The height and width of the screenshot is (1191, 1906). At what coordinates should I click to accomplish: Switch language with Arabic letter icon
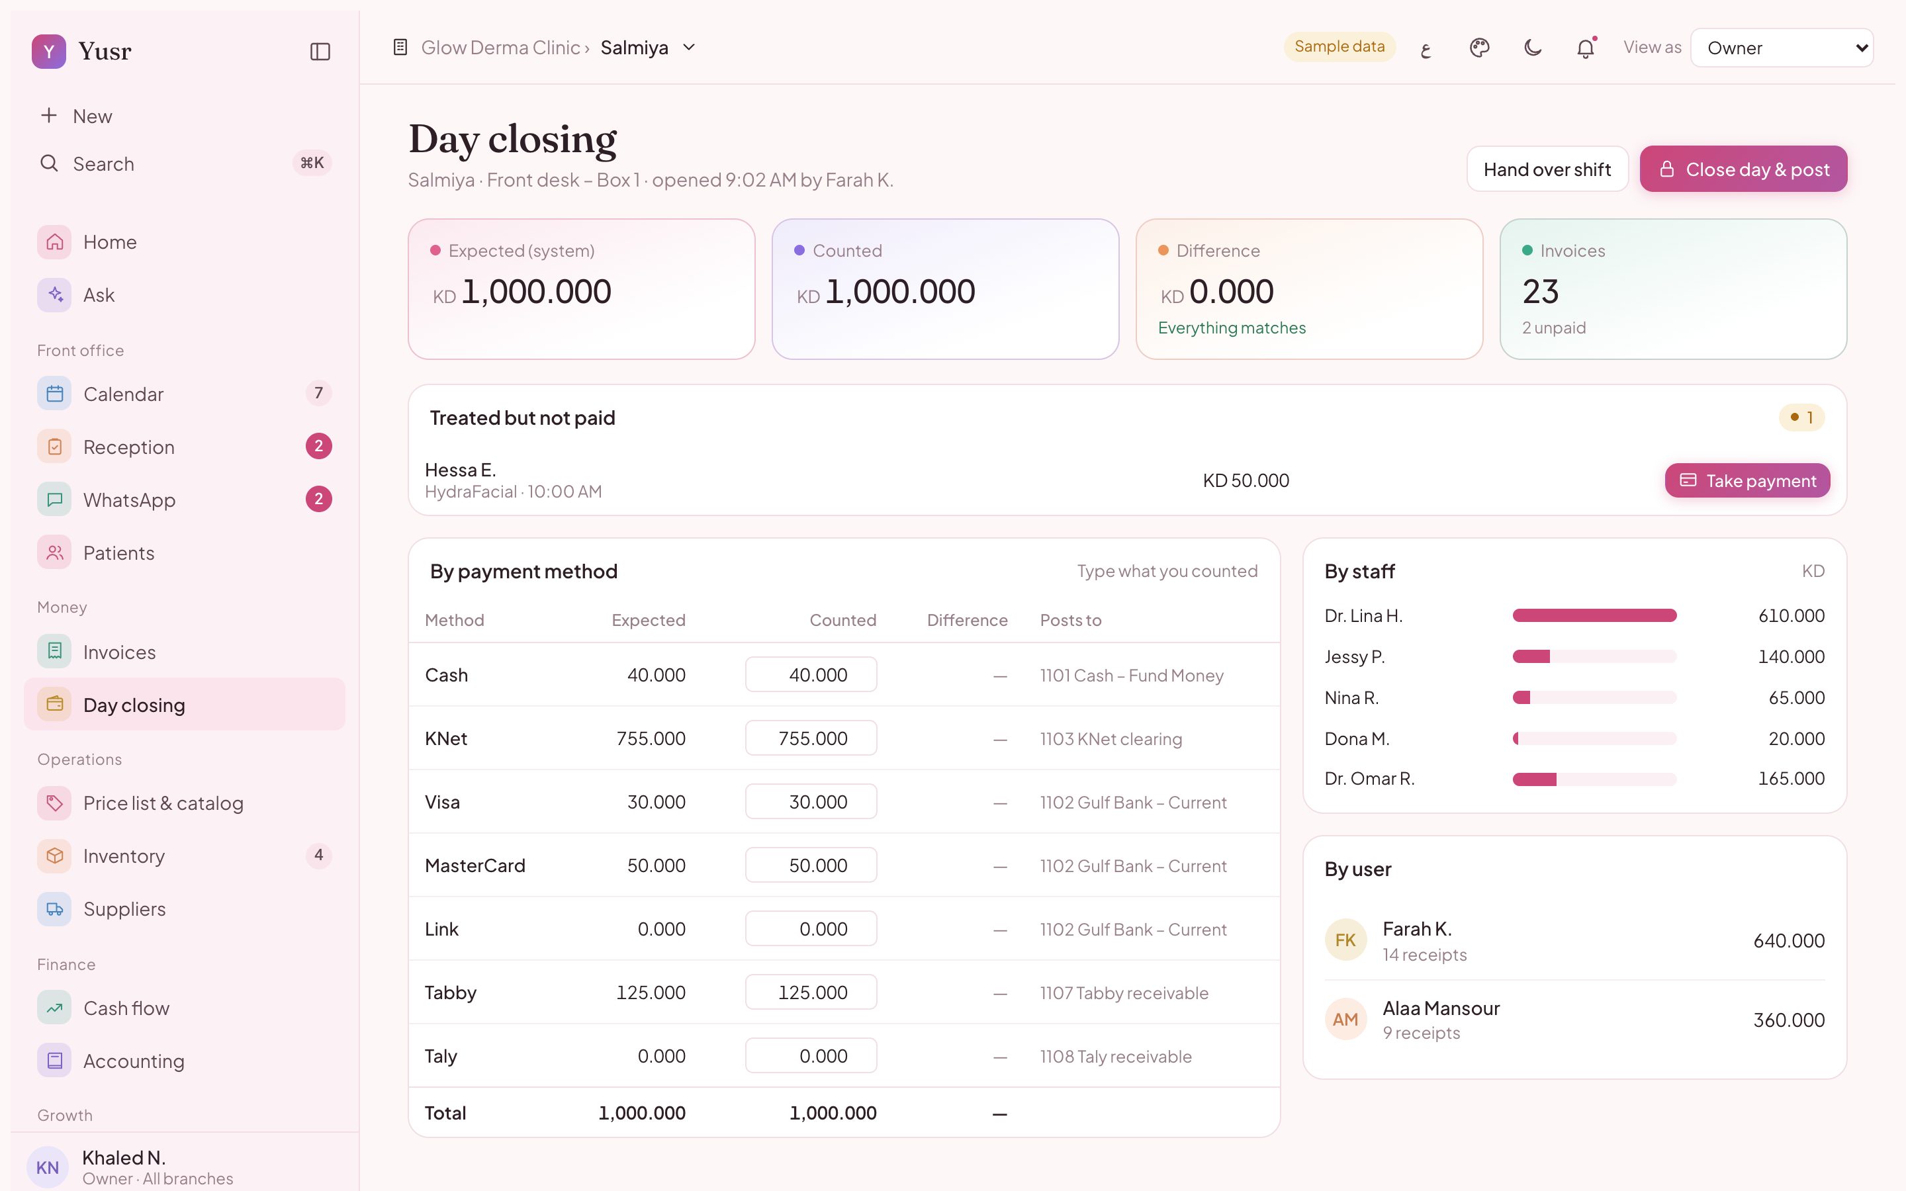(x=1426, y=48)
